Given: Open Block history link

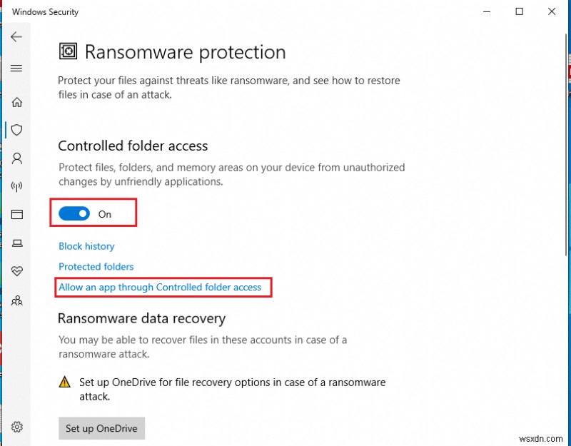Looking at the screenshot, I should (x=86, y=246).
